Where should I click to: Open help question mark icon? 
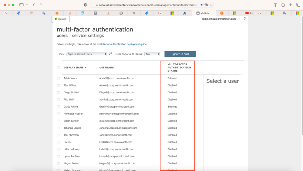tap(245, 19)
